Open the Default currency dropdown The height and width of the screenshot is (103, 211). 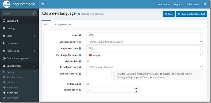pyautogui.click(x=144, y=67)
